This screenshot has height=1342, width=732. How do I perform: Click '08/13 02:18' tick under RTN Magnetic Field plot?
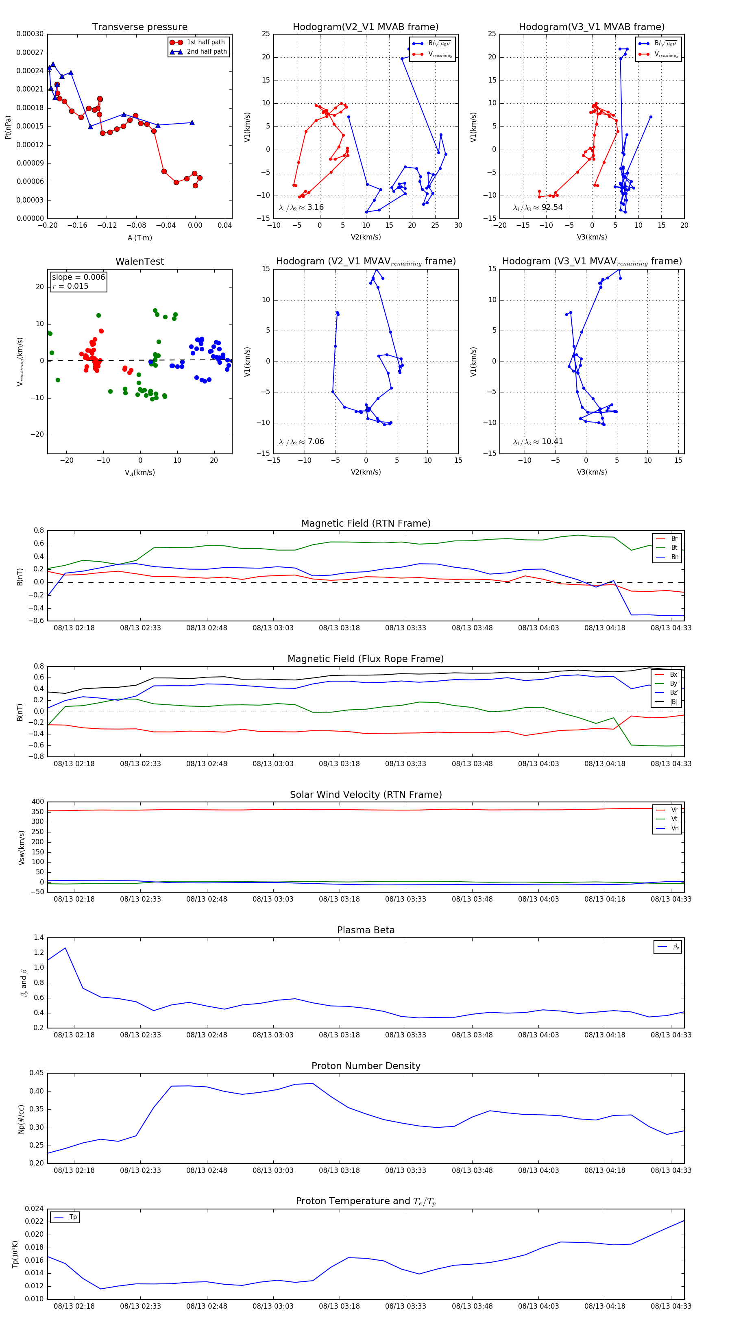pyautogui.click(x=74, y=628)
